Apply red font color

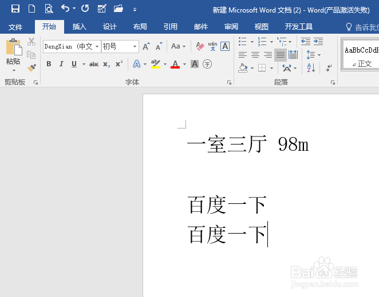click(175, 64)
